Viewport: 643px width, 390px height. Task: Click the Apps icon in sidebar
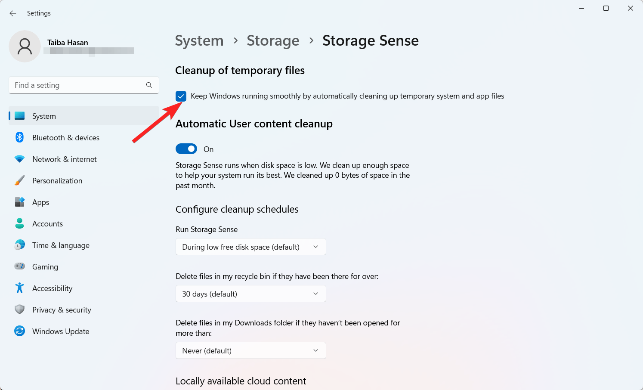tap(19, 202)
